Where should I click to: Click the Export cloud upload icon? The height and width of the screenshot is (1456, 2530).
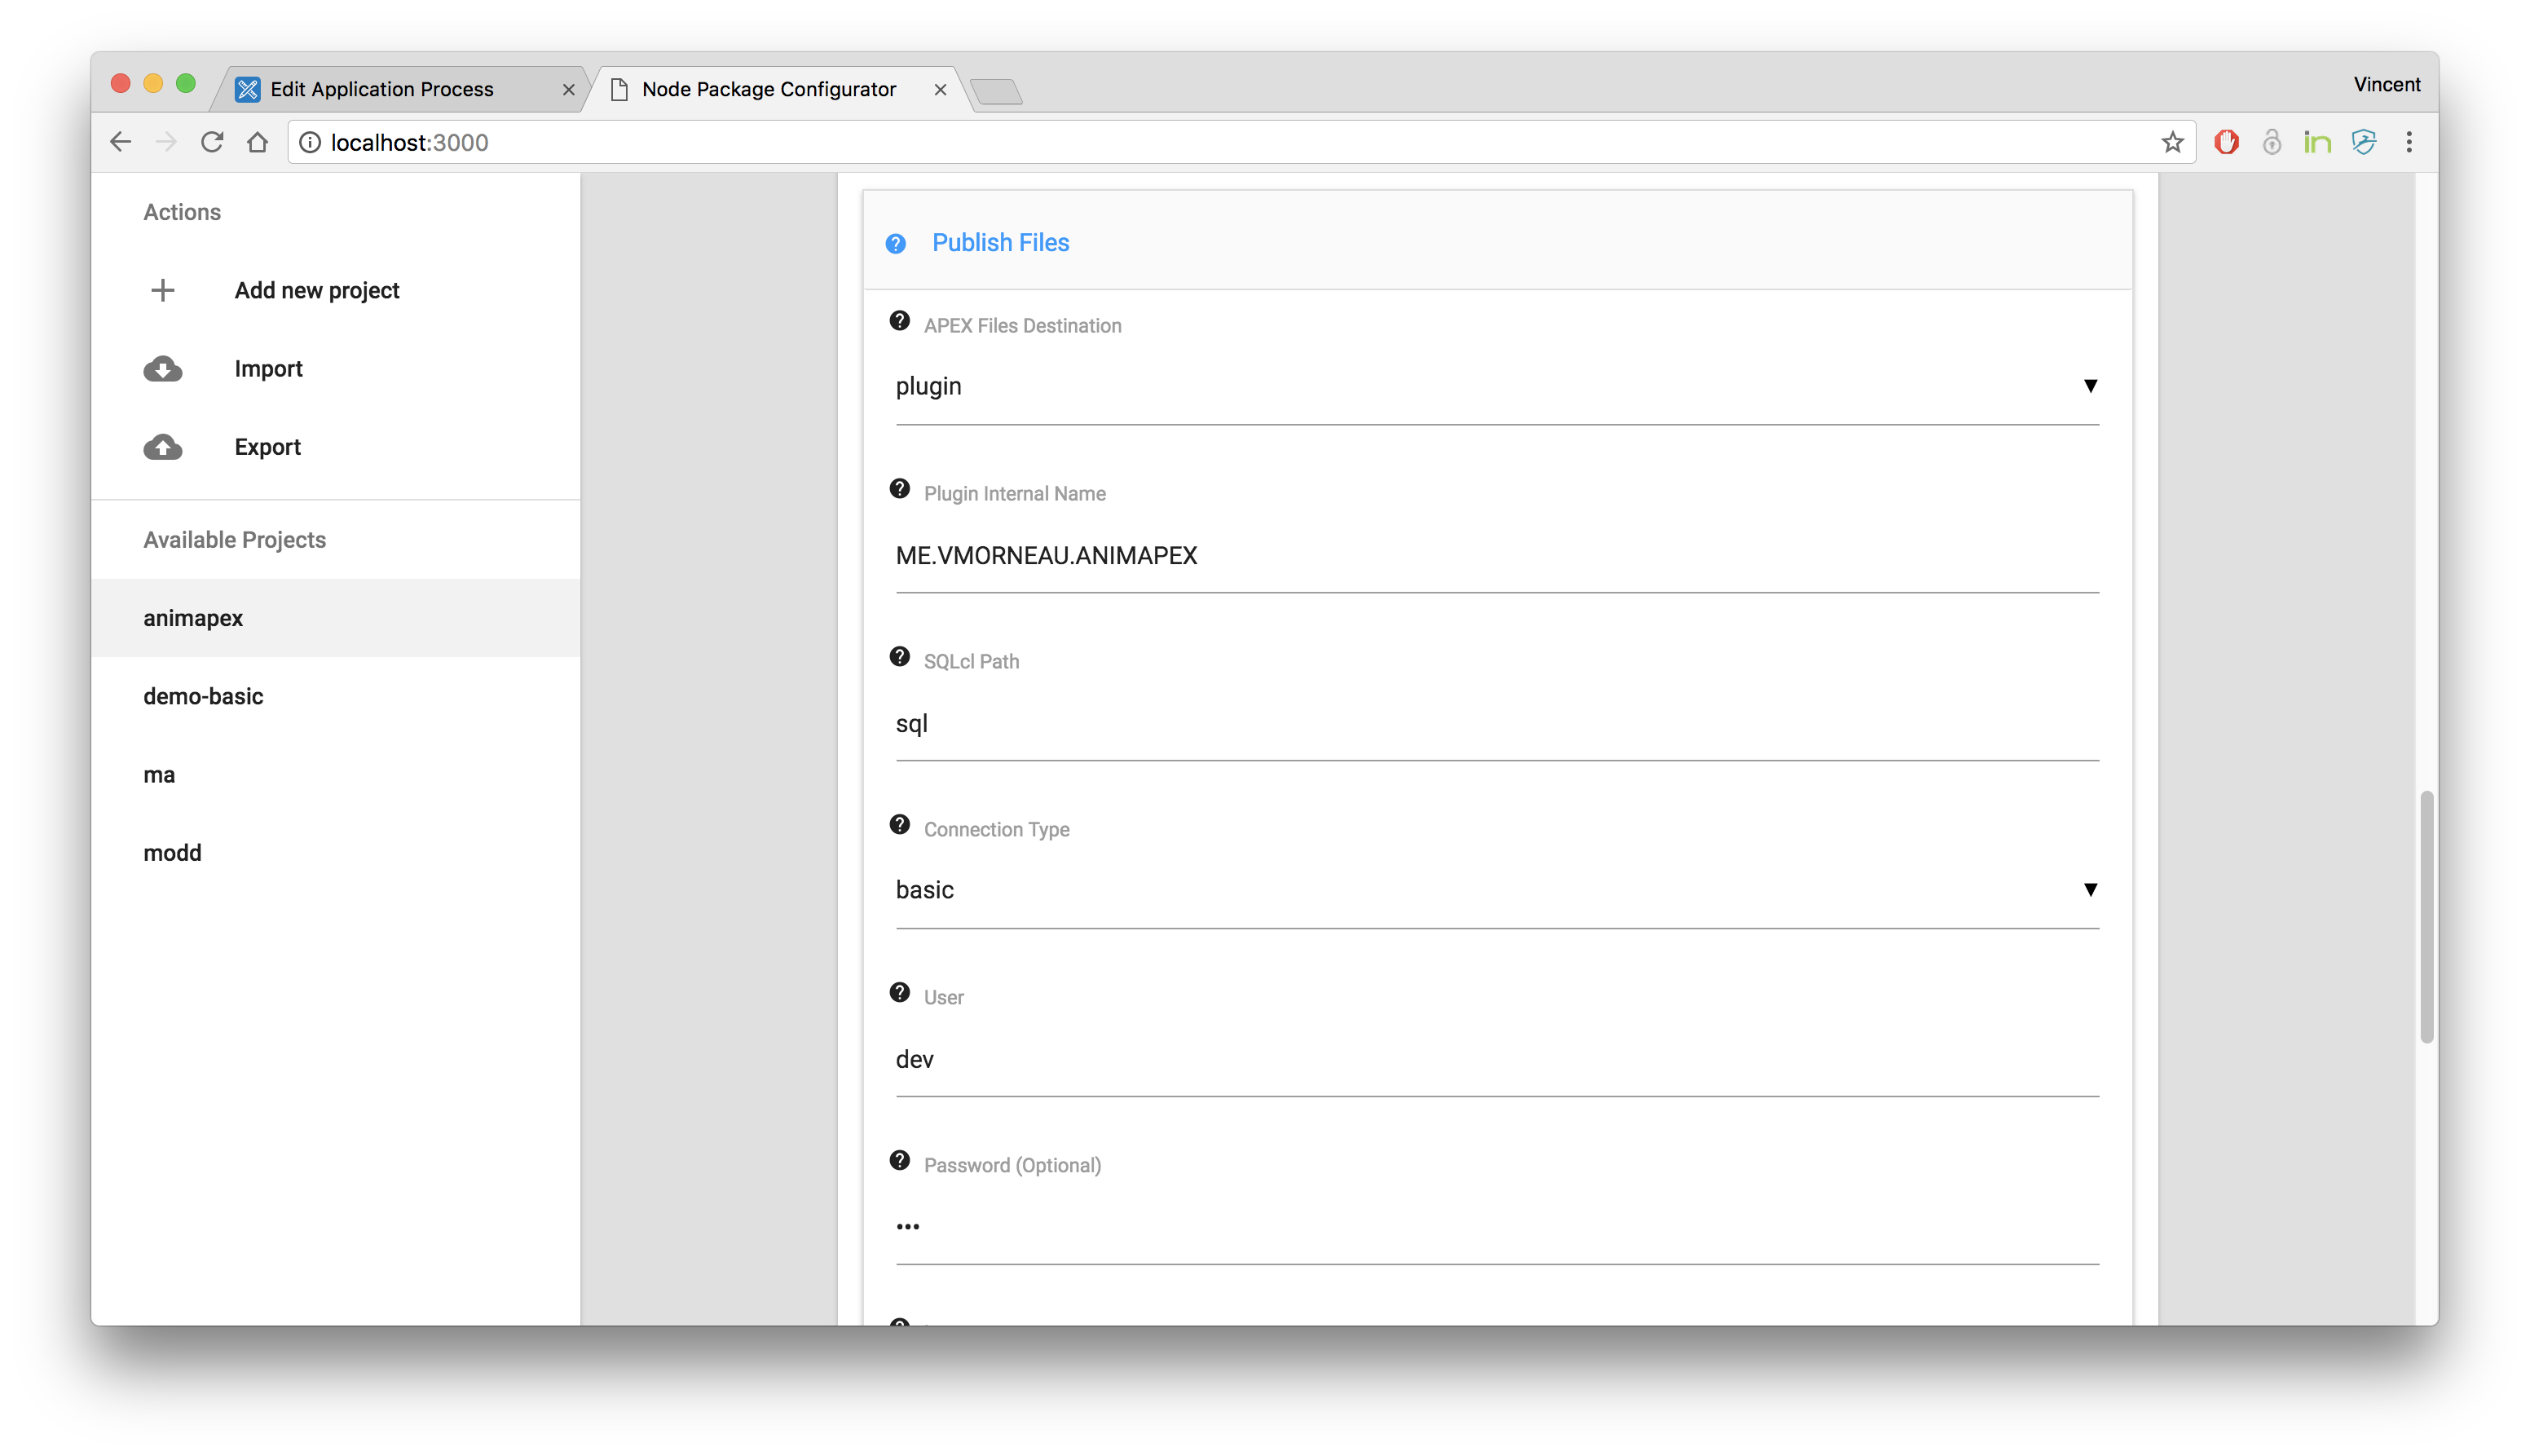[x=163, y=447]
